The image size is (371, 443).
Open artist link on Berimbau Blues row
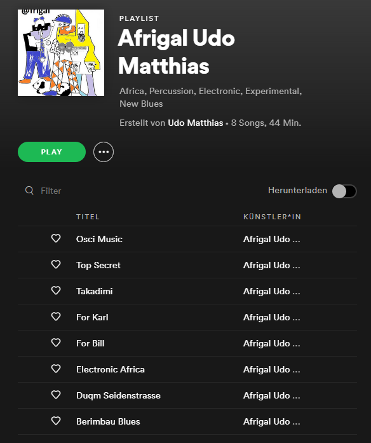(272, 421)
